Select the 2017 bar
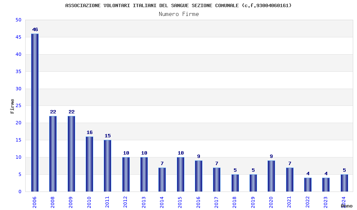Viewport: 357px width, 210px height. [217, 179]
